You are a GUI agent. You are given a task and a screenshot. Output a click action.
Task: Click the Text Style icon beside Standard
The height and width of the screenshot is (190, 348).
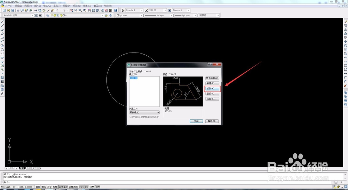point(123,10)
